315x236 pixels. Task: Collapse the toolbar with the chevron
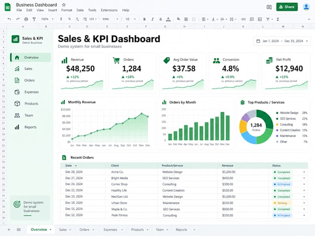point(309,19)
